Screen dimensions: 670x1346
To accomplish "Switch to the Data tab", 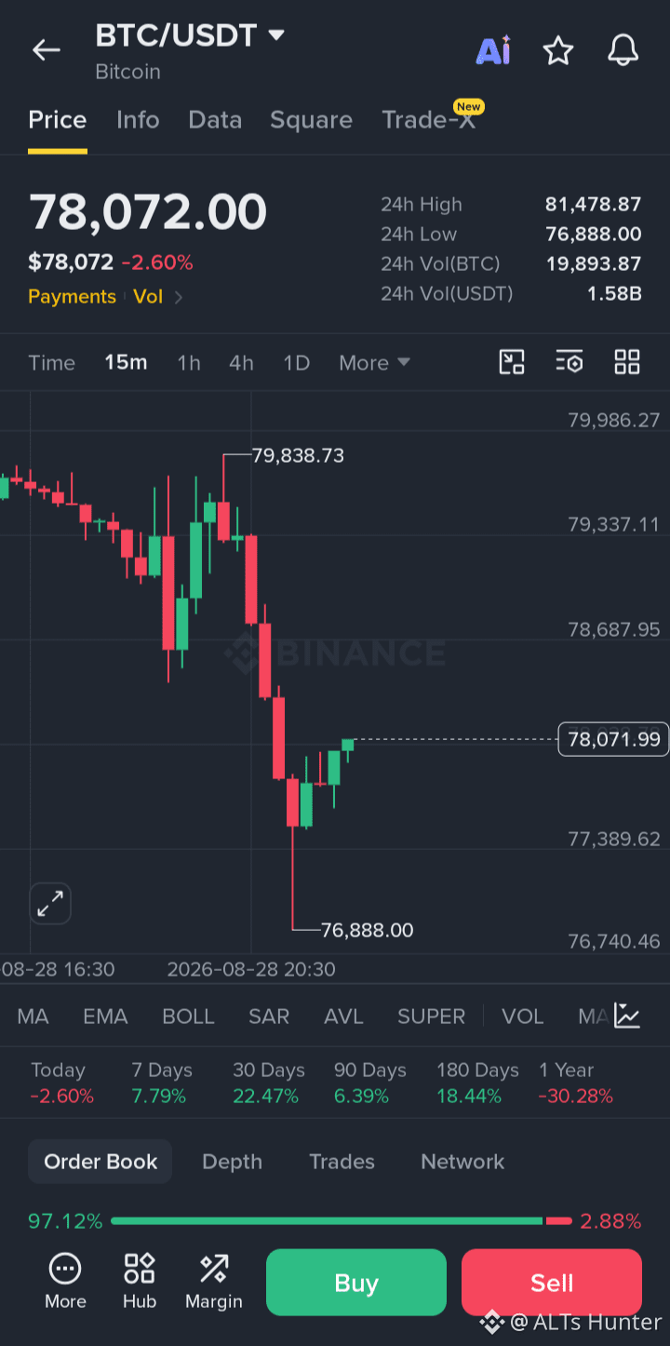I will click(215, 120).
